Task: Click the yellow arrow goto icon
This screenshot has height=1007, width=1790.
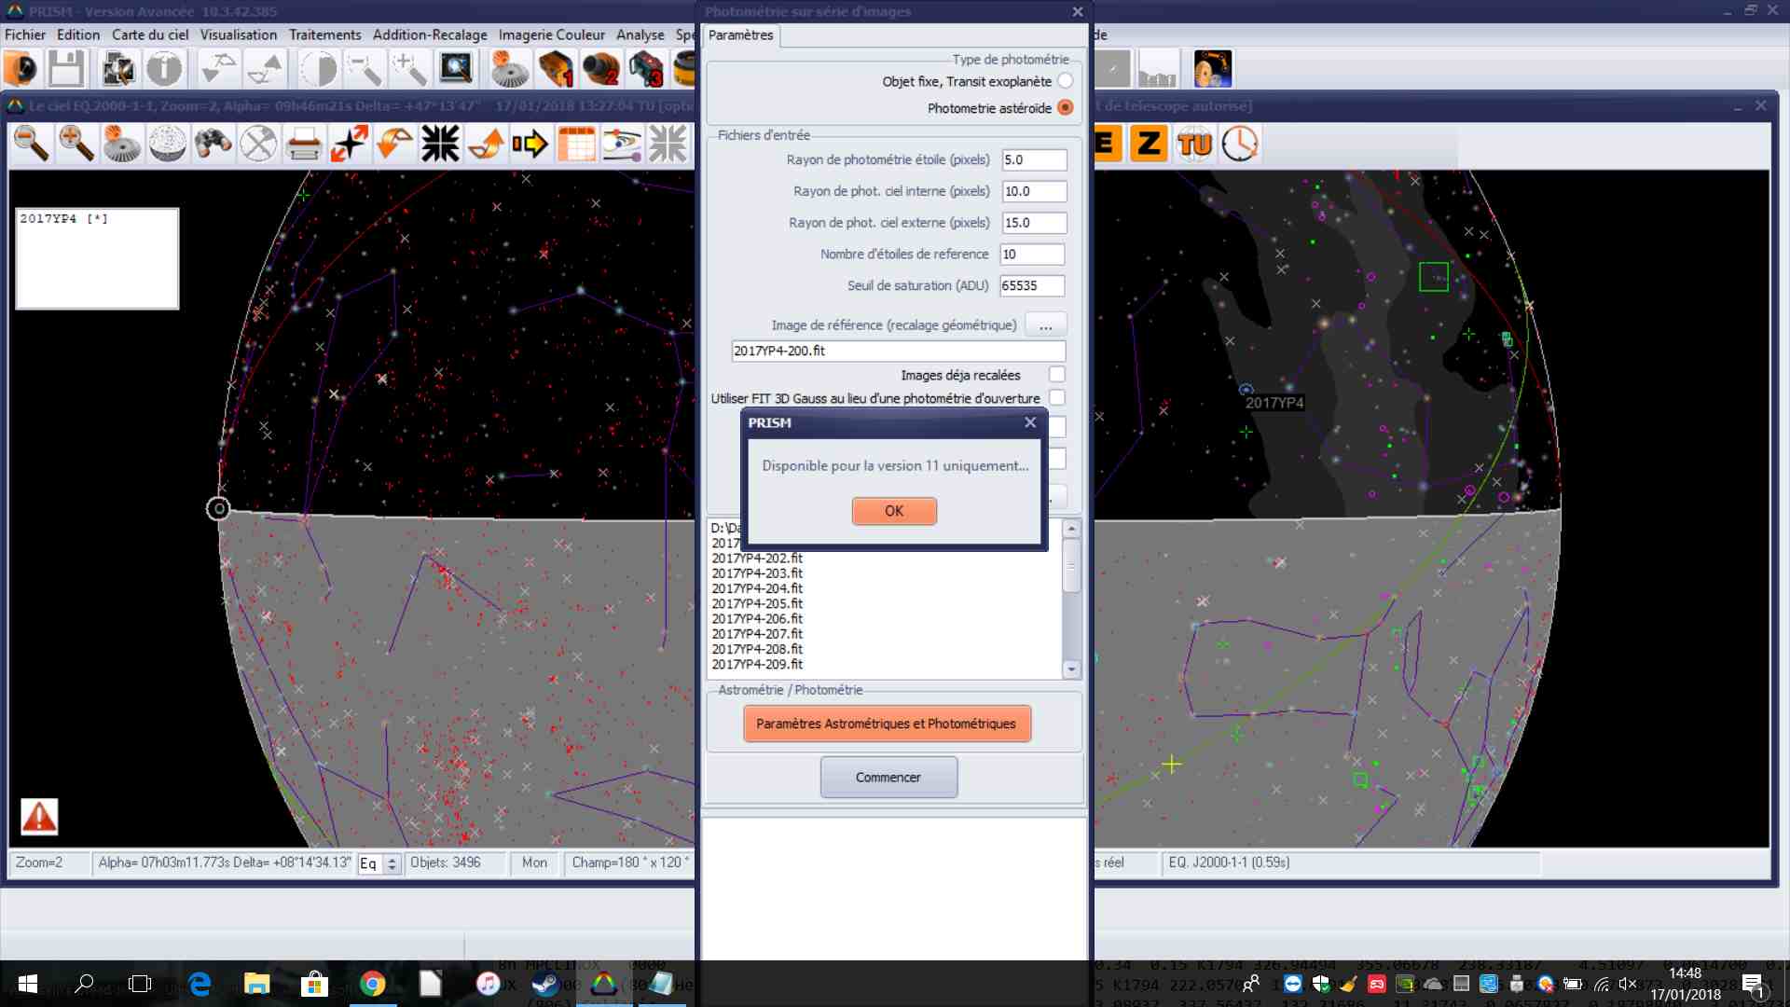Action: (x=530, y=145)
